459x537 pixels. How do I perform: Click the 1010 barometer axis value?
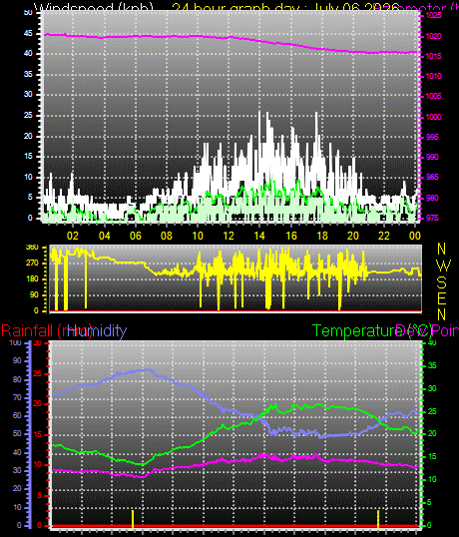coord(434,76)
